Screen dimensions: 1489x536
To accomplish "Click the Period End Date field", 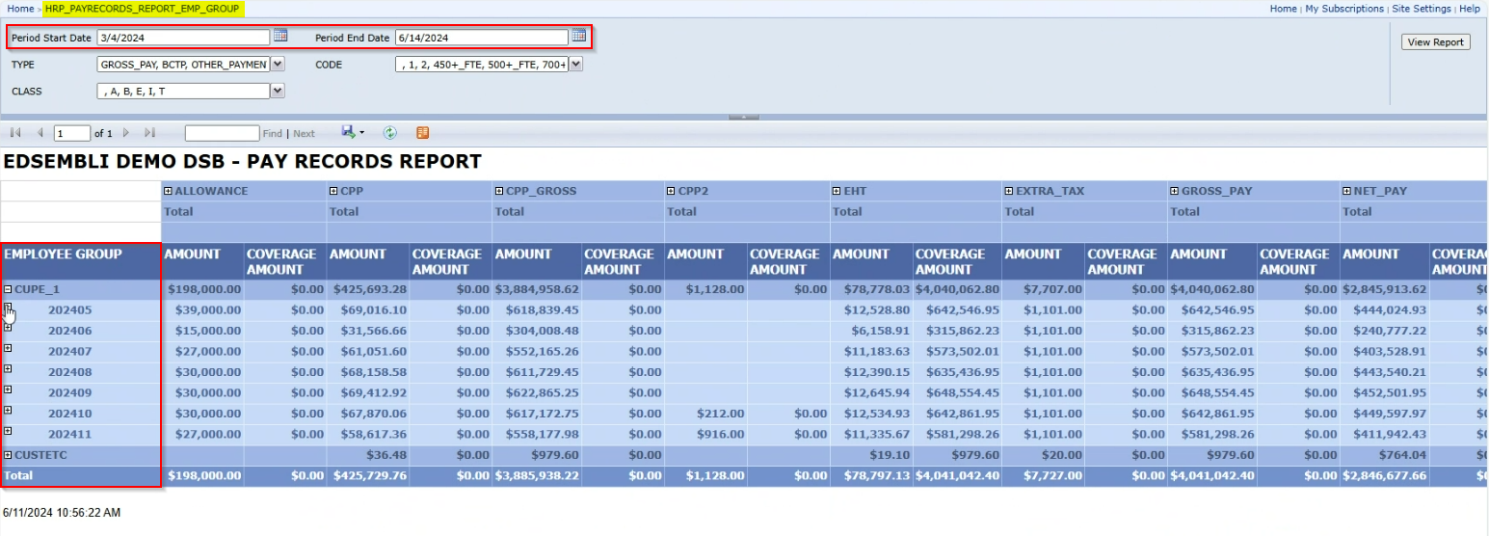I will pos(482,38).
